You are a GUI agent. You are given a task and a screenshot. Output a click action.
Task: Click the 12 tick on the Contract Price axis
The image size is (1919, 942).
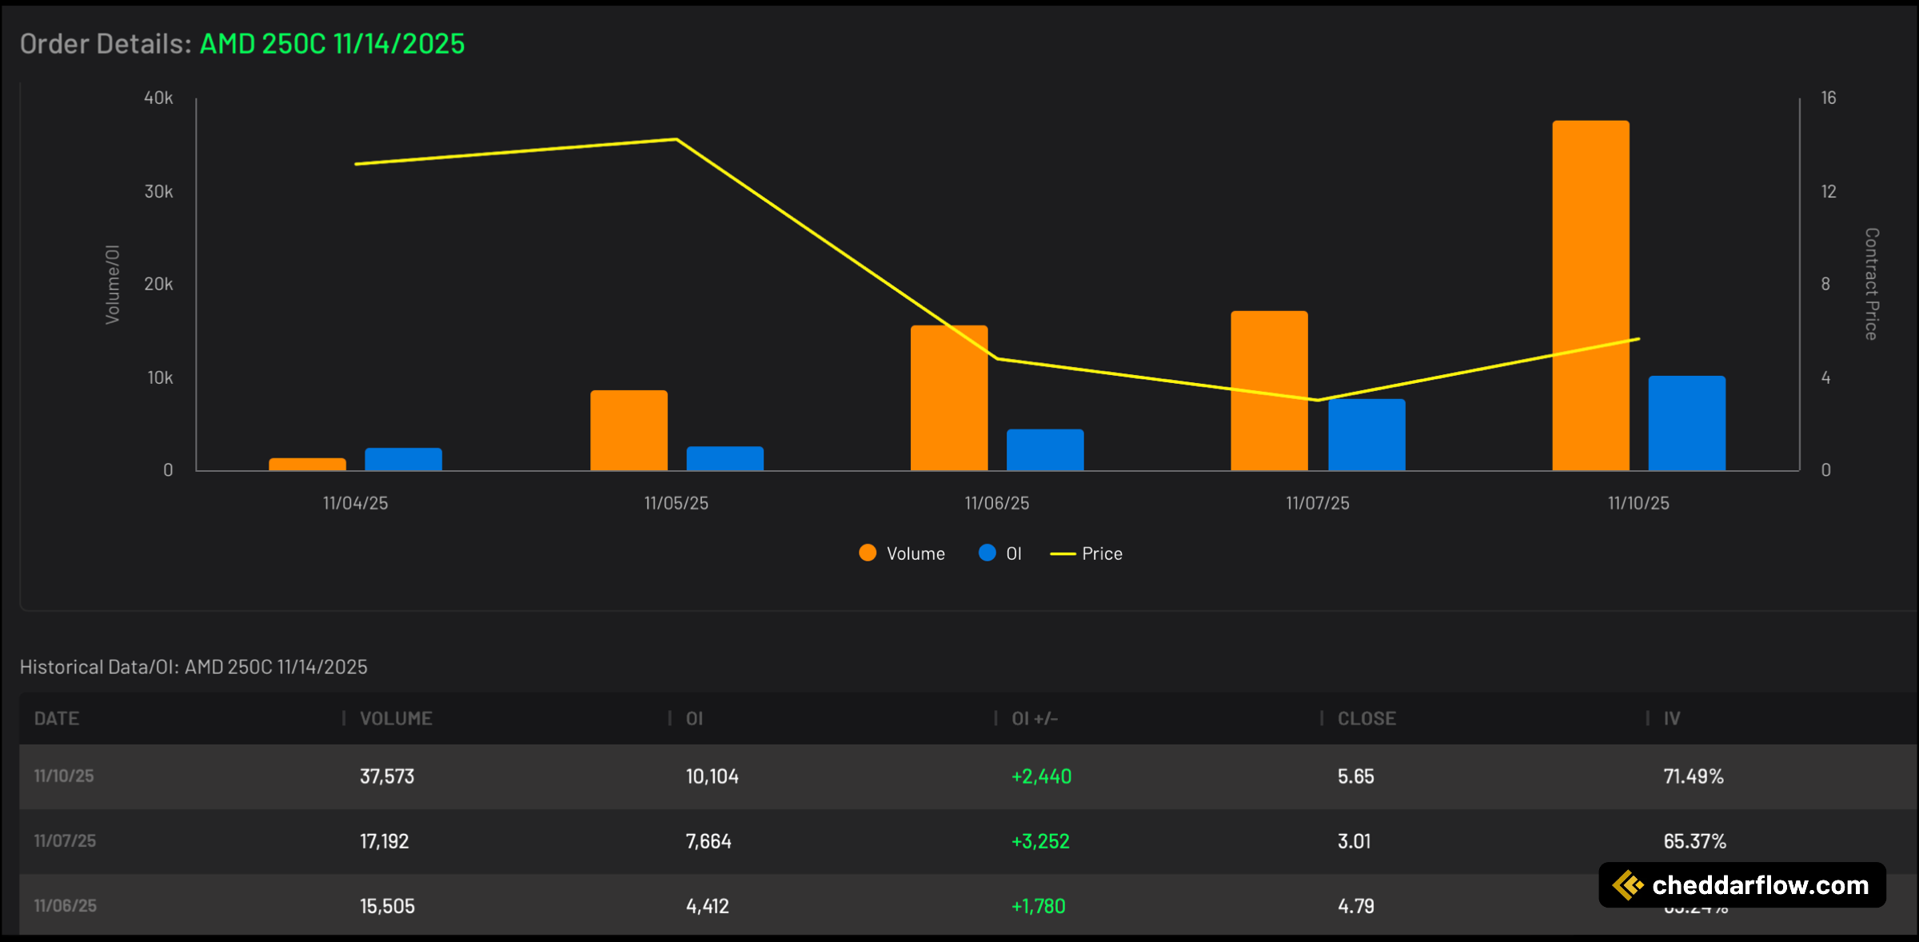point(1829,191)
